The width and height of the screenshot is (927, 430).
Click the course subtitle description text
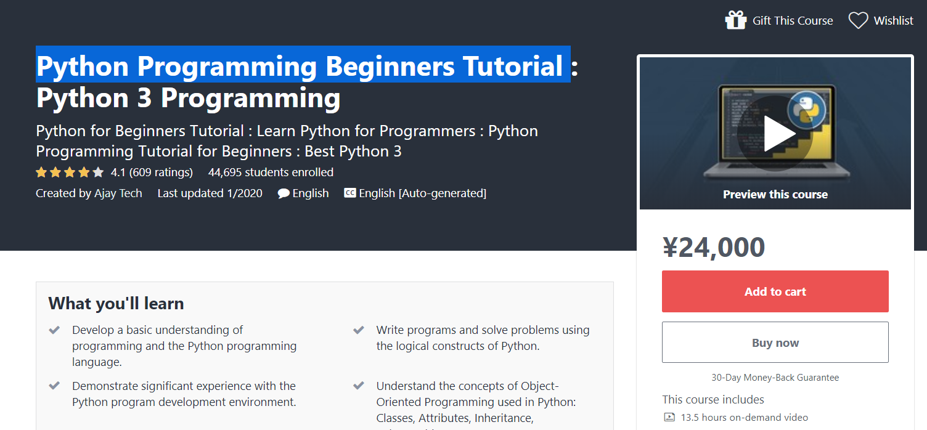[x=287, y=141]
